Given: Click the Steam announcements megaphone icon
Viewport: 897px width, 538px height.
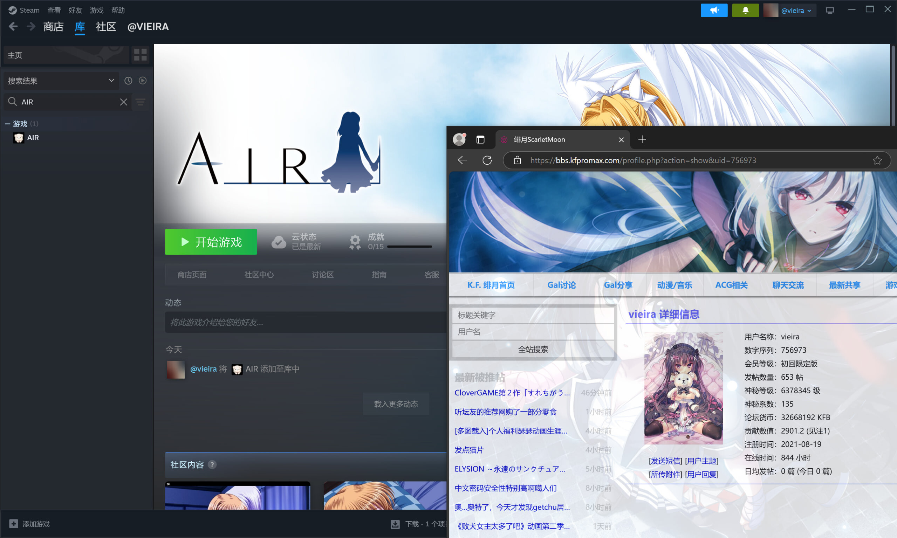Looking at the screenshot, I should [x=713, y=10].
